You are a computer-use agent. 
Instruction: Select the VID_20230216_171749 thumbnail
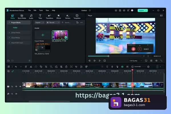click(x=60, y=35)
